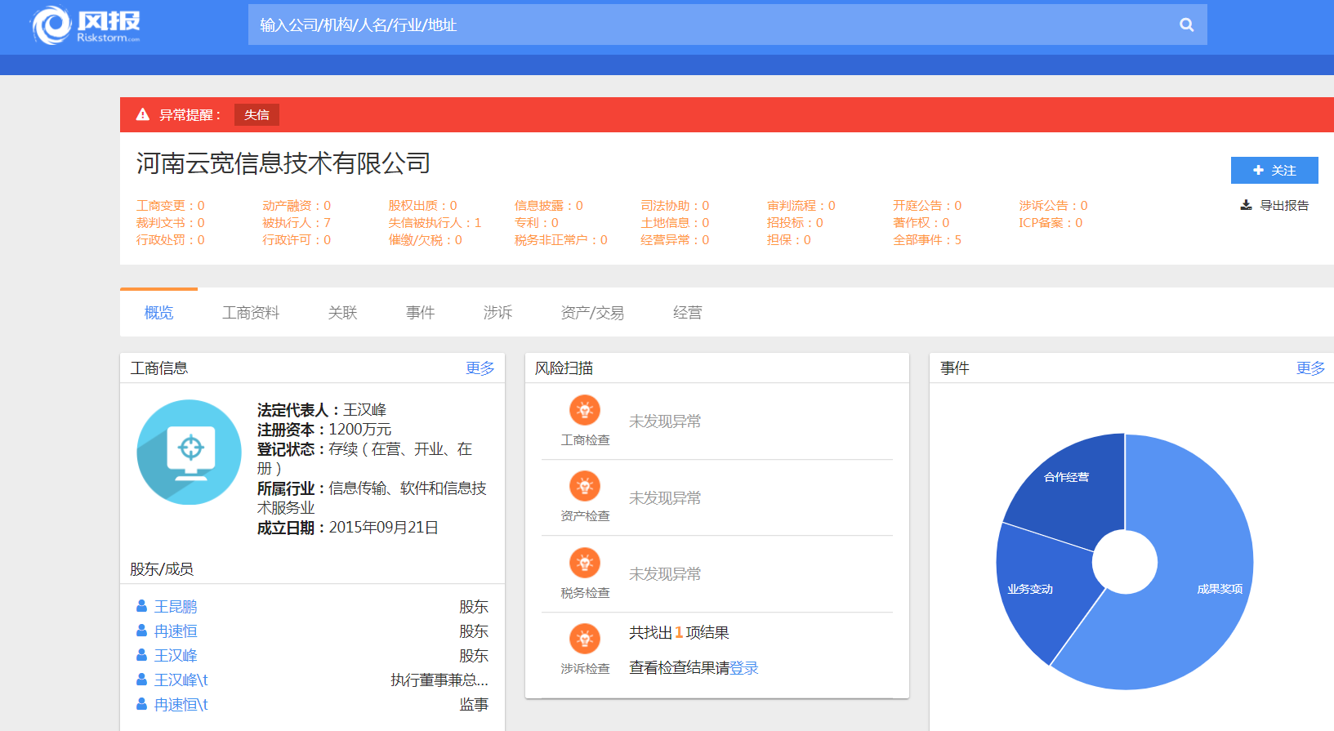
Task: Click person icon beside shareholder 冉速恒
Action: [141, 631]
